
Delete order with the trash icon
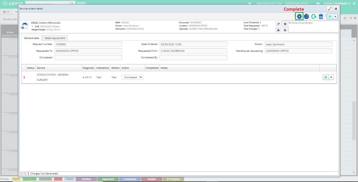321,17
